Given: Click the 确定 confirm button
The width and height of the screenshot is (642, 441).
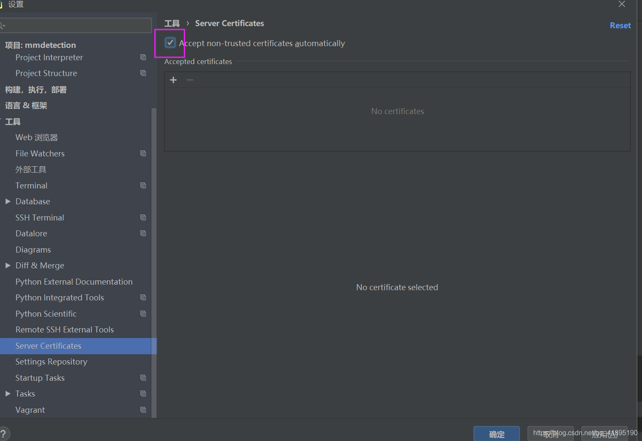Looking at the screenshot, I should click(x=496, y=434).
